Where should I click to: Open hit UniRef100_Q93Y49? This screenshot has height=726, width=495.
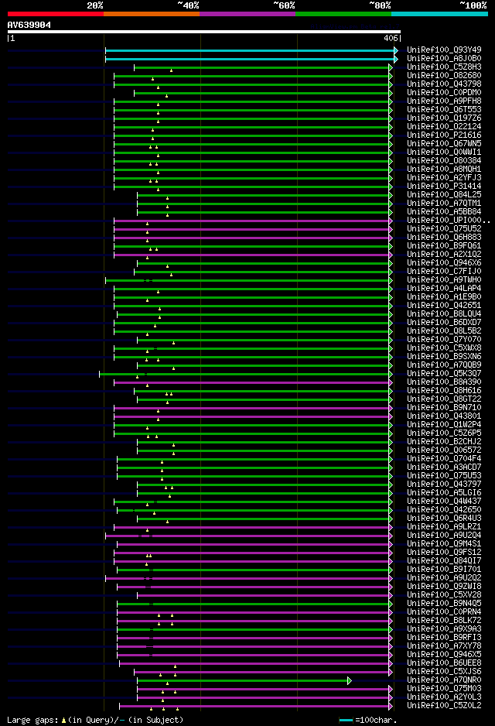pos(444,50)
